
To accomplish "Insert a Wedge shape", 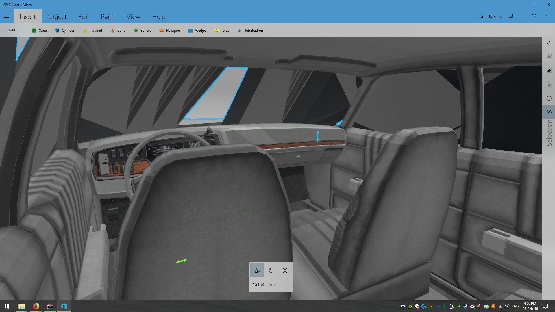I will 197,30.
